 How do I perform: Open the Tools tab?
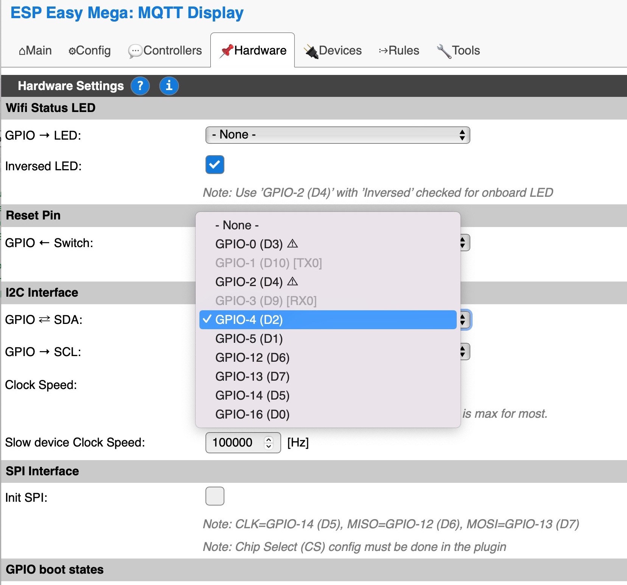458,50
